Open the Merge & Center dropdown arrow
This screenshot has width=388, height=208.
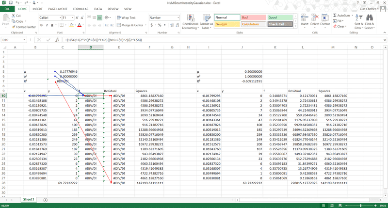point(145,25)
